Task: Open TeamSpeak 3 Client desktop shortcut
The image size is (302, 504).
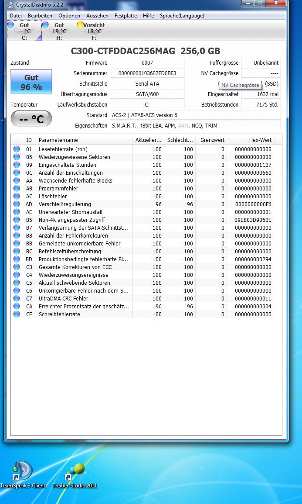Action: click(22, 475)
